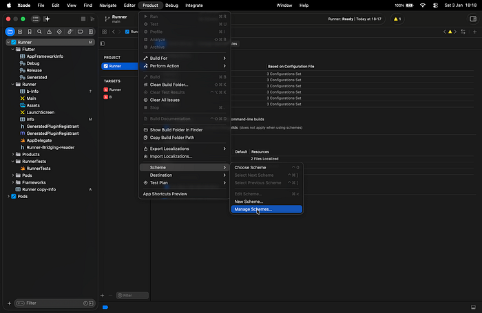Open the Test Plan submenu
Image resolution: width=482 pixels, height=313 pixels.
[185, 183]
